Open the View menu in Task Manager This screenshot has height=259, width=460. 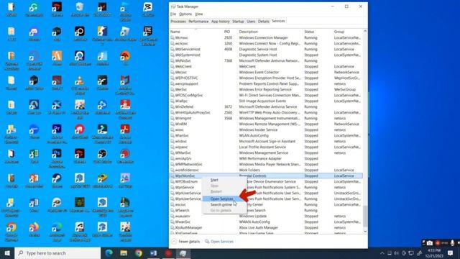[199, 14]
